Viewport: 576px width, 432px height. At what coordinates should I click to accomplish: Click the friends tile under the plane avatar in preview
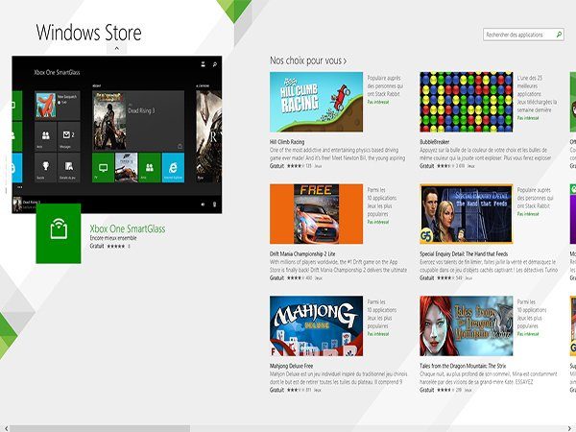pos(45,136)
